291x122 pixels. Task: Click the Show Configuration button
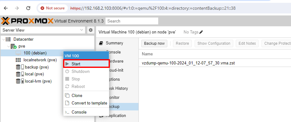[x=214, y=43]
